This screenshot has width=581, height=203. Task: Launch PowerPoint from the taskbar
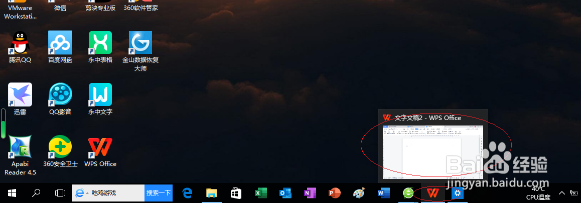point(334,193)
